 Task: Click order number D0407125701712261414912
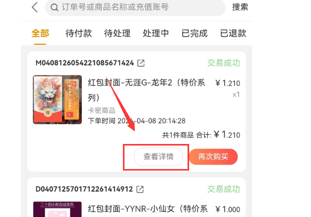pos(84,189)
